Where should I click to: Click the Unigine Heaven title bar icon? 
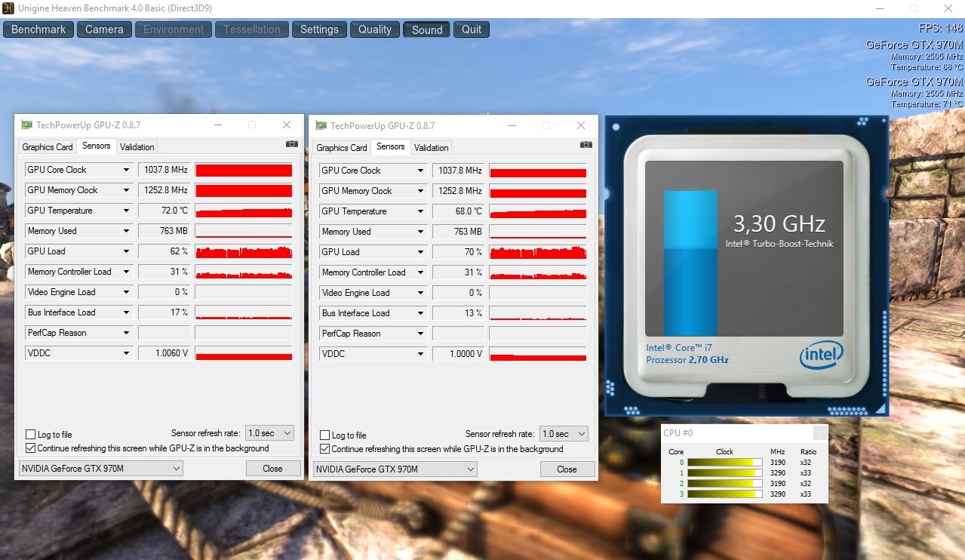(x=8, y=8)
